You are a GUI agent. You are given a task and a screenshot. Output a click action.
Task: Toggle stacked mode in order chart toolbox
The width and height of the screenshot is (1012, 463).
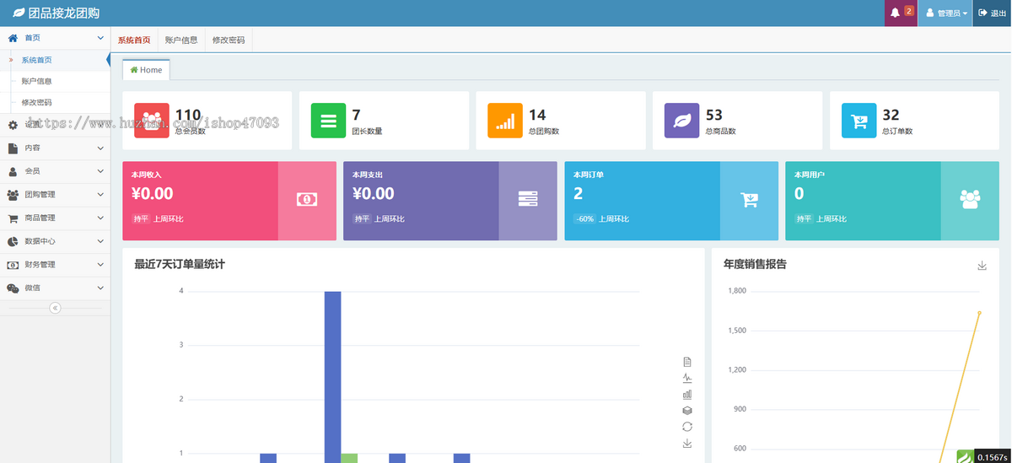pyautogui.click(x=687, y=410)
